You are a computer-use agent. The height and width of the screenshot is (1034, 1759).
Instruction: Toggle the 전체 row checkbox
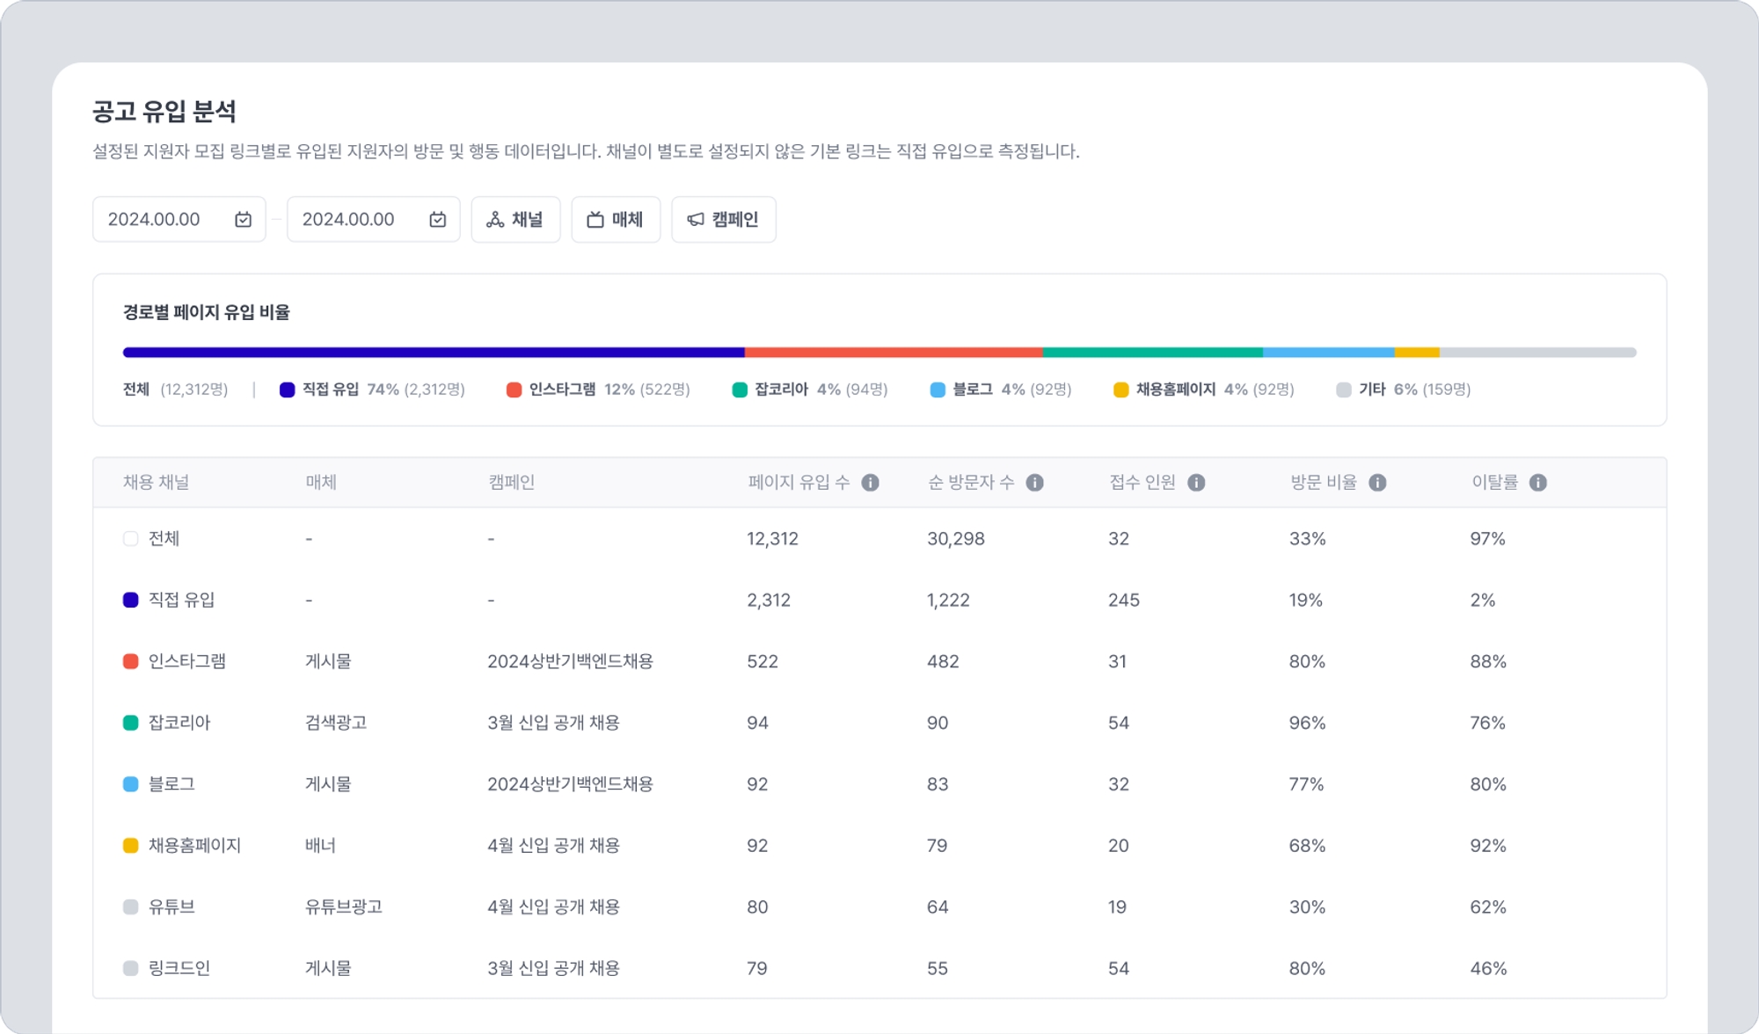click(131, 539)
